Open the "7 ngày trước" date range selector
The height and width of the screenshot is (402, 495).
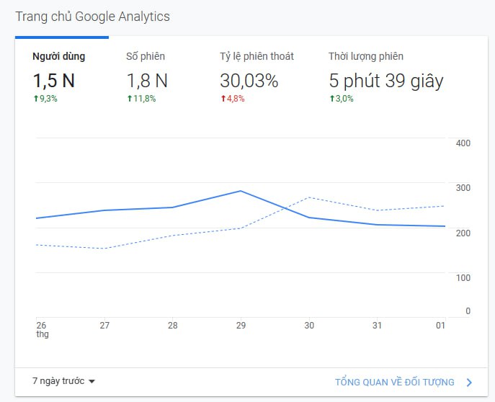[x=59, y=381]
